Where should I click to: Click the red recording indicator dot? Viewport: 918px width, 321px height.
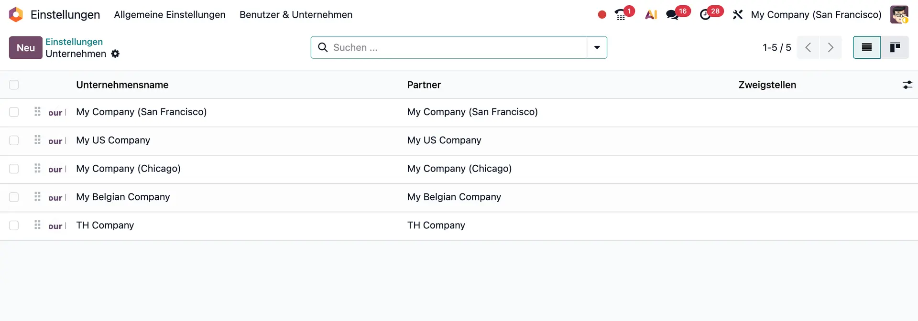tap(602, 15)
